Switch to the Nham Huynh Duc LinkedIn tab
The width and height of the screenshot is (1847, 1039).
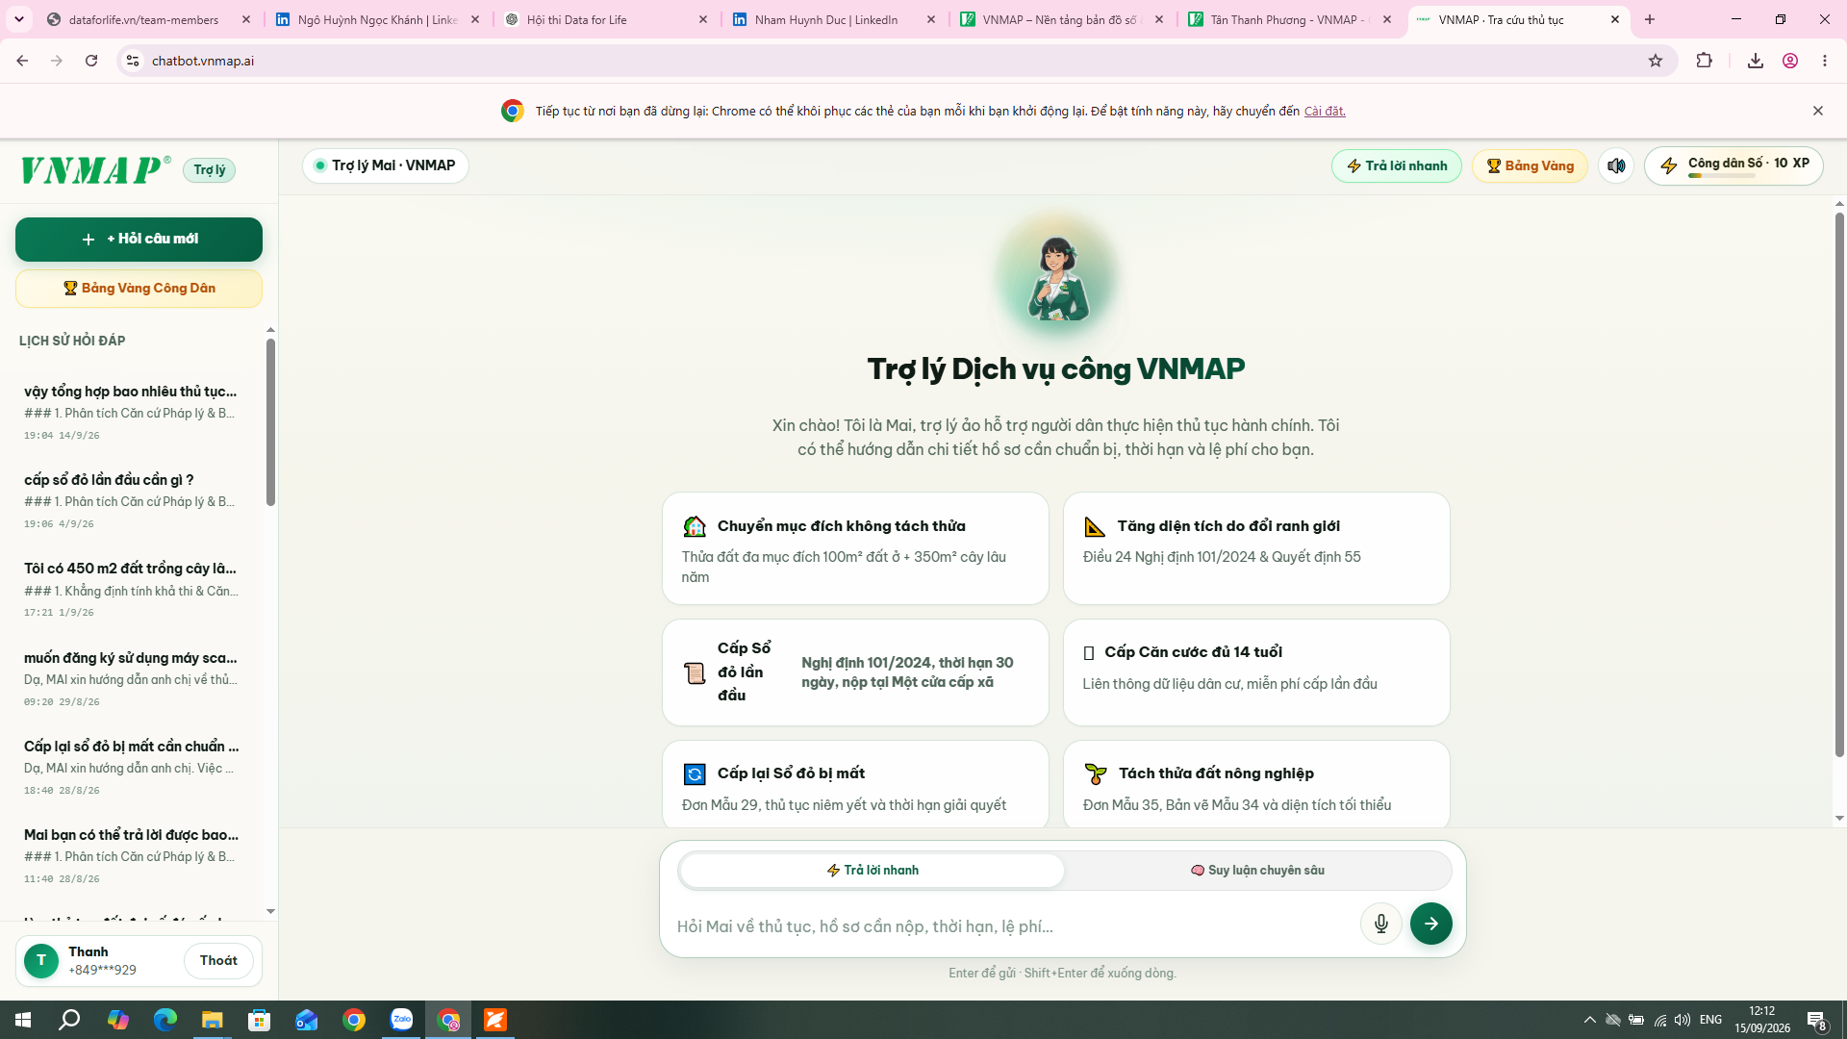click(835, 19)
